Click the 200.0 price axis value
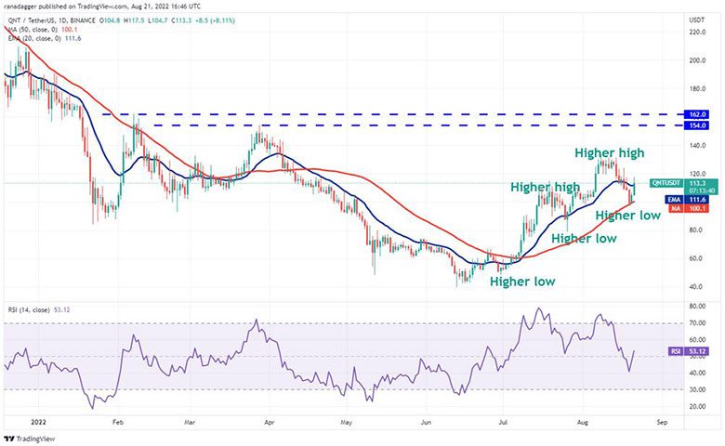The image size is (725, 446). (697, 60)
